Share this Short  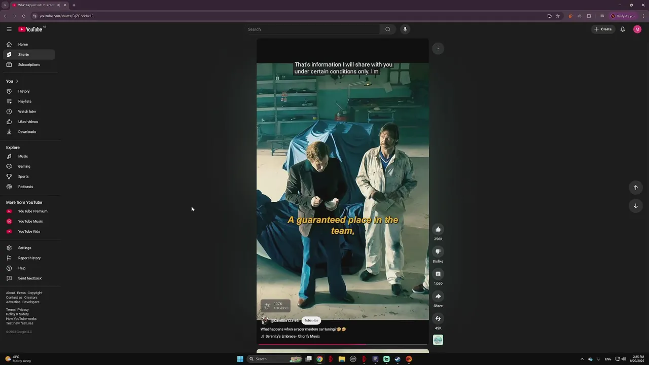pyautogui.click(x=438, y=296)
